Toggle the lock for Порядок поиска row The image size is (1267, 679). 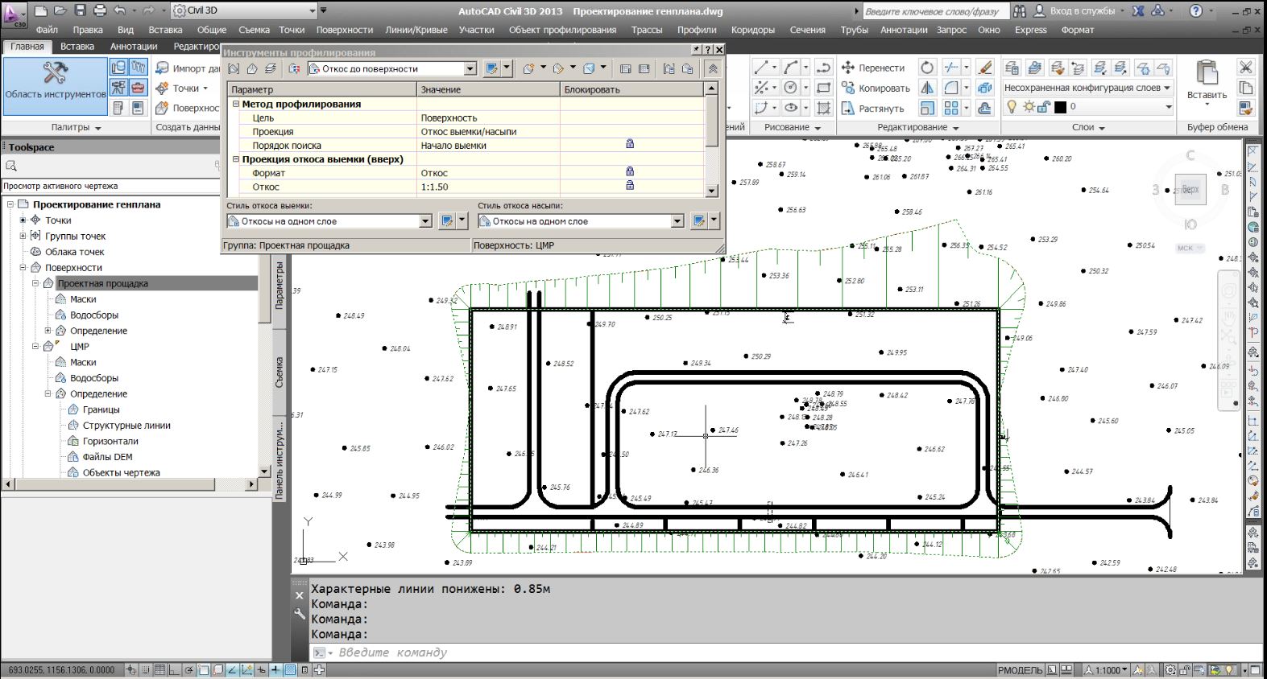click(x=630, y=144)
